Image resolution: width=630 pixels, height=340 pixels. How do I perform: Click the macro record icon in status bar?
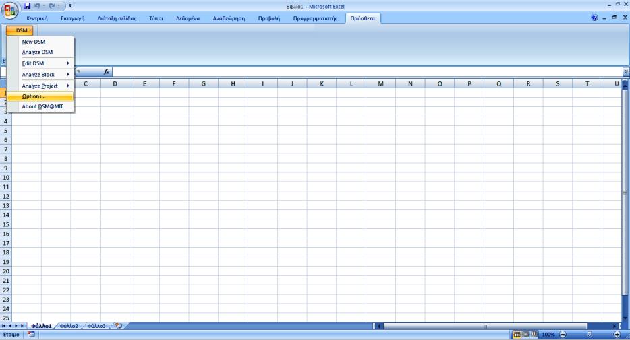(x=31, y=335)
